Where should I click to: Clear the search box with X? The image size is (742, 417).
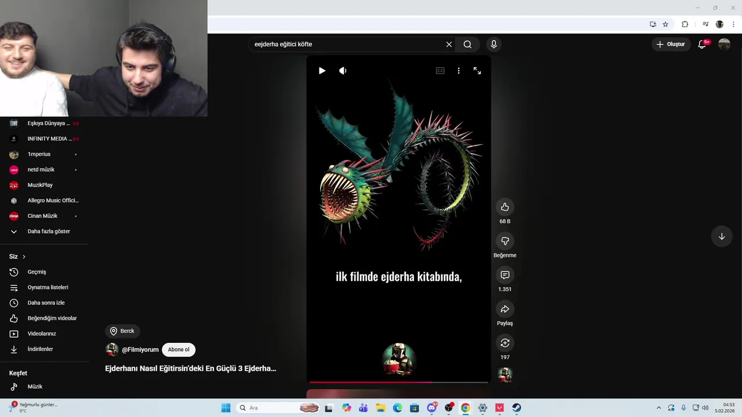(449, 45)
